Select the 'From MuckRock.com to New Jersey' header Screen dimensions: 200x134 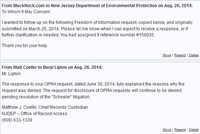pos(97,6)
